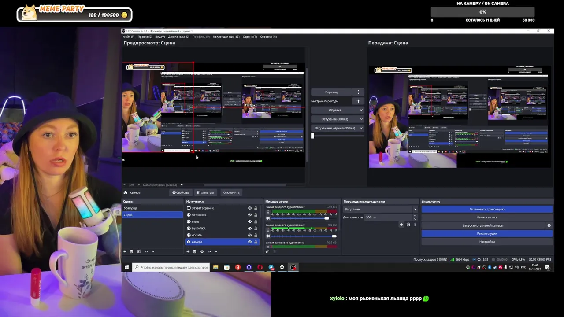Open audio mixer three-dot menu at panel bottom
The height and width of the screenshot is (317, 564).
pos(275,251)
